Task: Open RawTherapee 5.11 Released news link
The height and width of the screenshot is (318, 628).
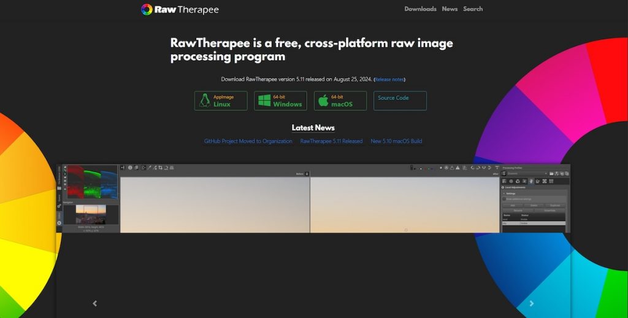Action: point(331,141)
